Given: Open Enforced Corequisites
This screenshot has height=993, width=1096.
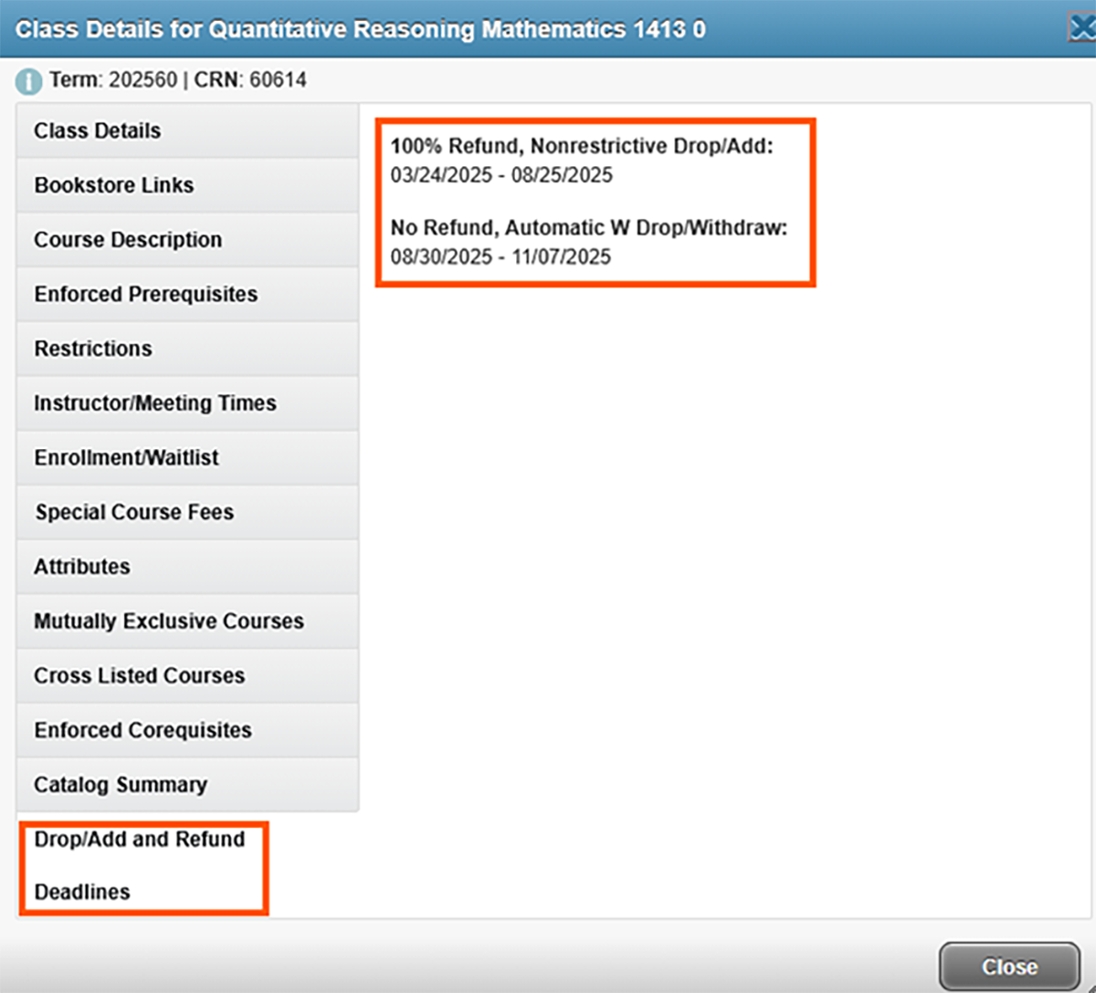Looking at the screenshot, I should point(142,730).
